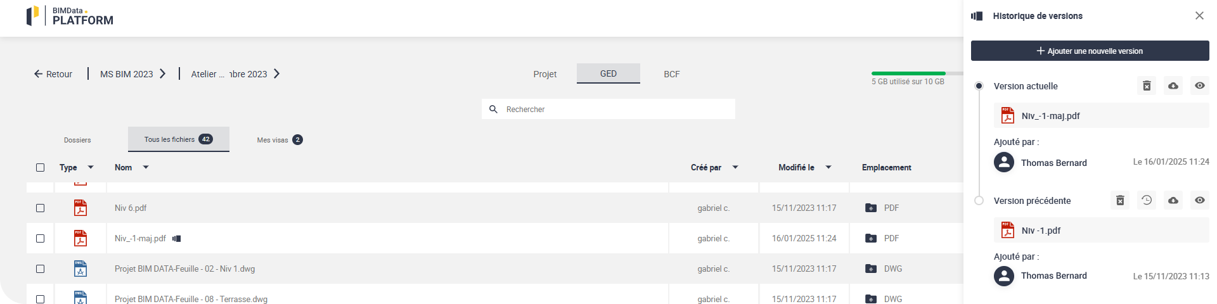This screenshot has width=1217, height=304.
Task: Focus the Rechercher search field
Action: pyautogui.click(x=615, y=110)
